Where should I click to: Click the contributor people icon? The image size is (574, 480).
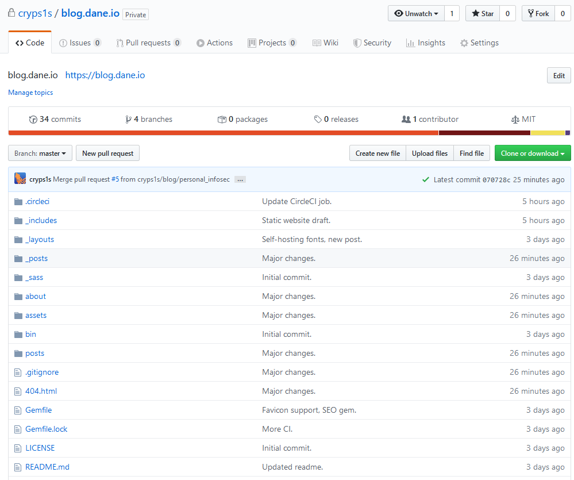406,120
